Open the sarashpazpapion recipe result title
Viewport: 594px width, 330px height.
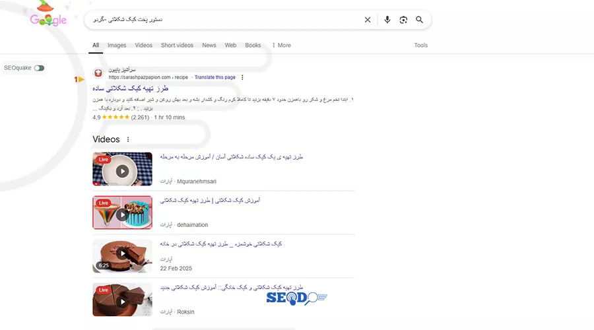[130, 88]
